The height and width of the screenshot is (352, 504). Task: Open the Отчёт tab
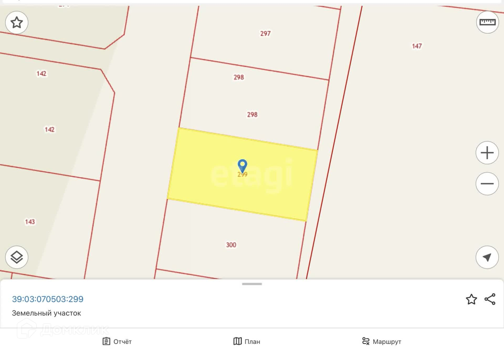pos(117,342)
